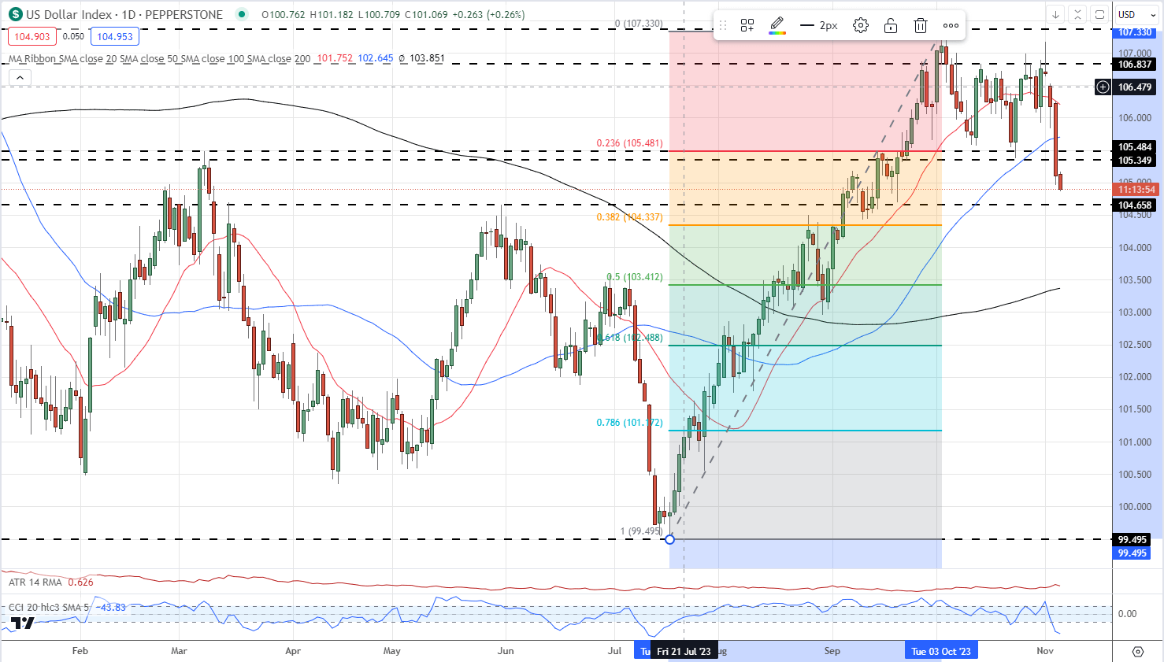Click the blue 107.330 price axis label
The width and height of the screenshot is (1164, 662).
1134,33
